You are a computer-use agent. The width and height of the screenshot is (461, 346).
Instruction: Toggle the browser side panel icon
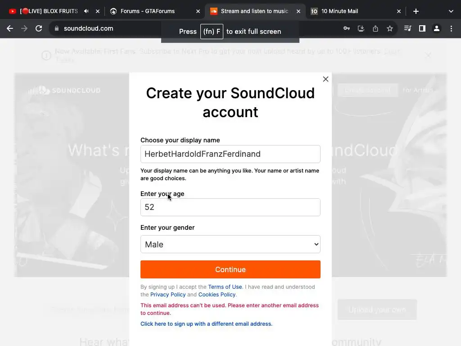pyautogui.click(x=422, y=28)
